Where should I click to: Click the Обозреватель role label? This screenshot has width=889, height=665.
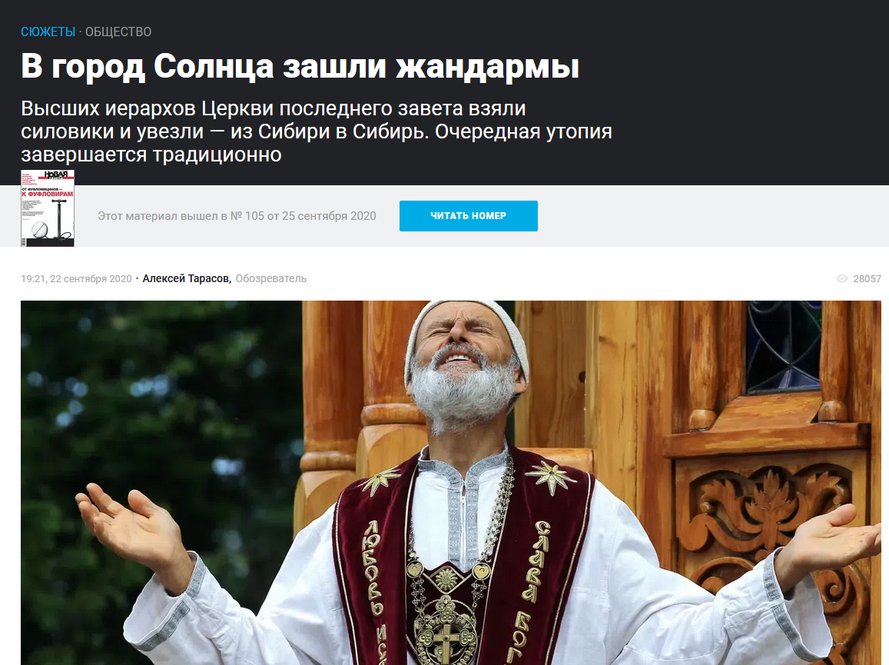[271, 278]
